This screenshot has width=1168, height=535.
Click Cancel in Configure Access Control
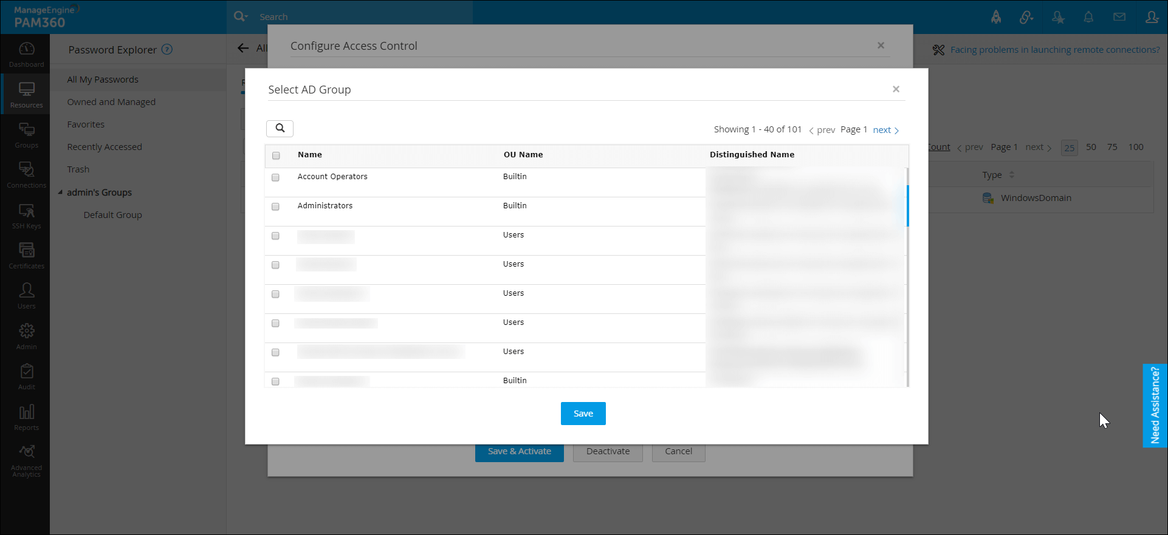pos(679,451)
